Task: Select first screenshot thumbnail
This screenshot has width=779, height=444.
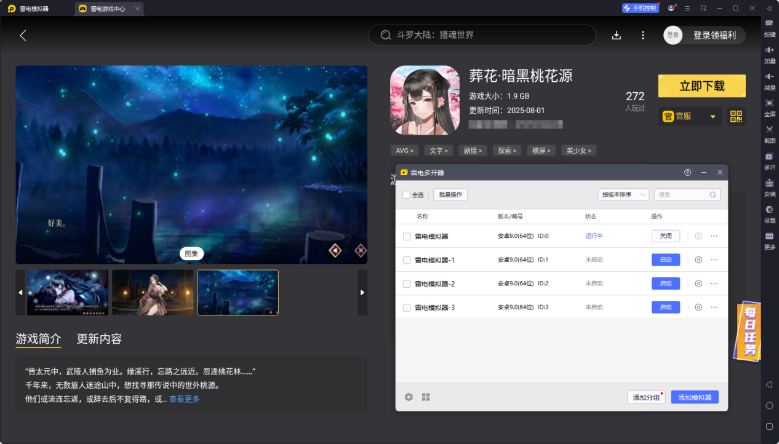Action: [67, 293]
